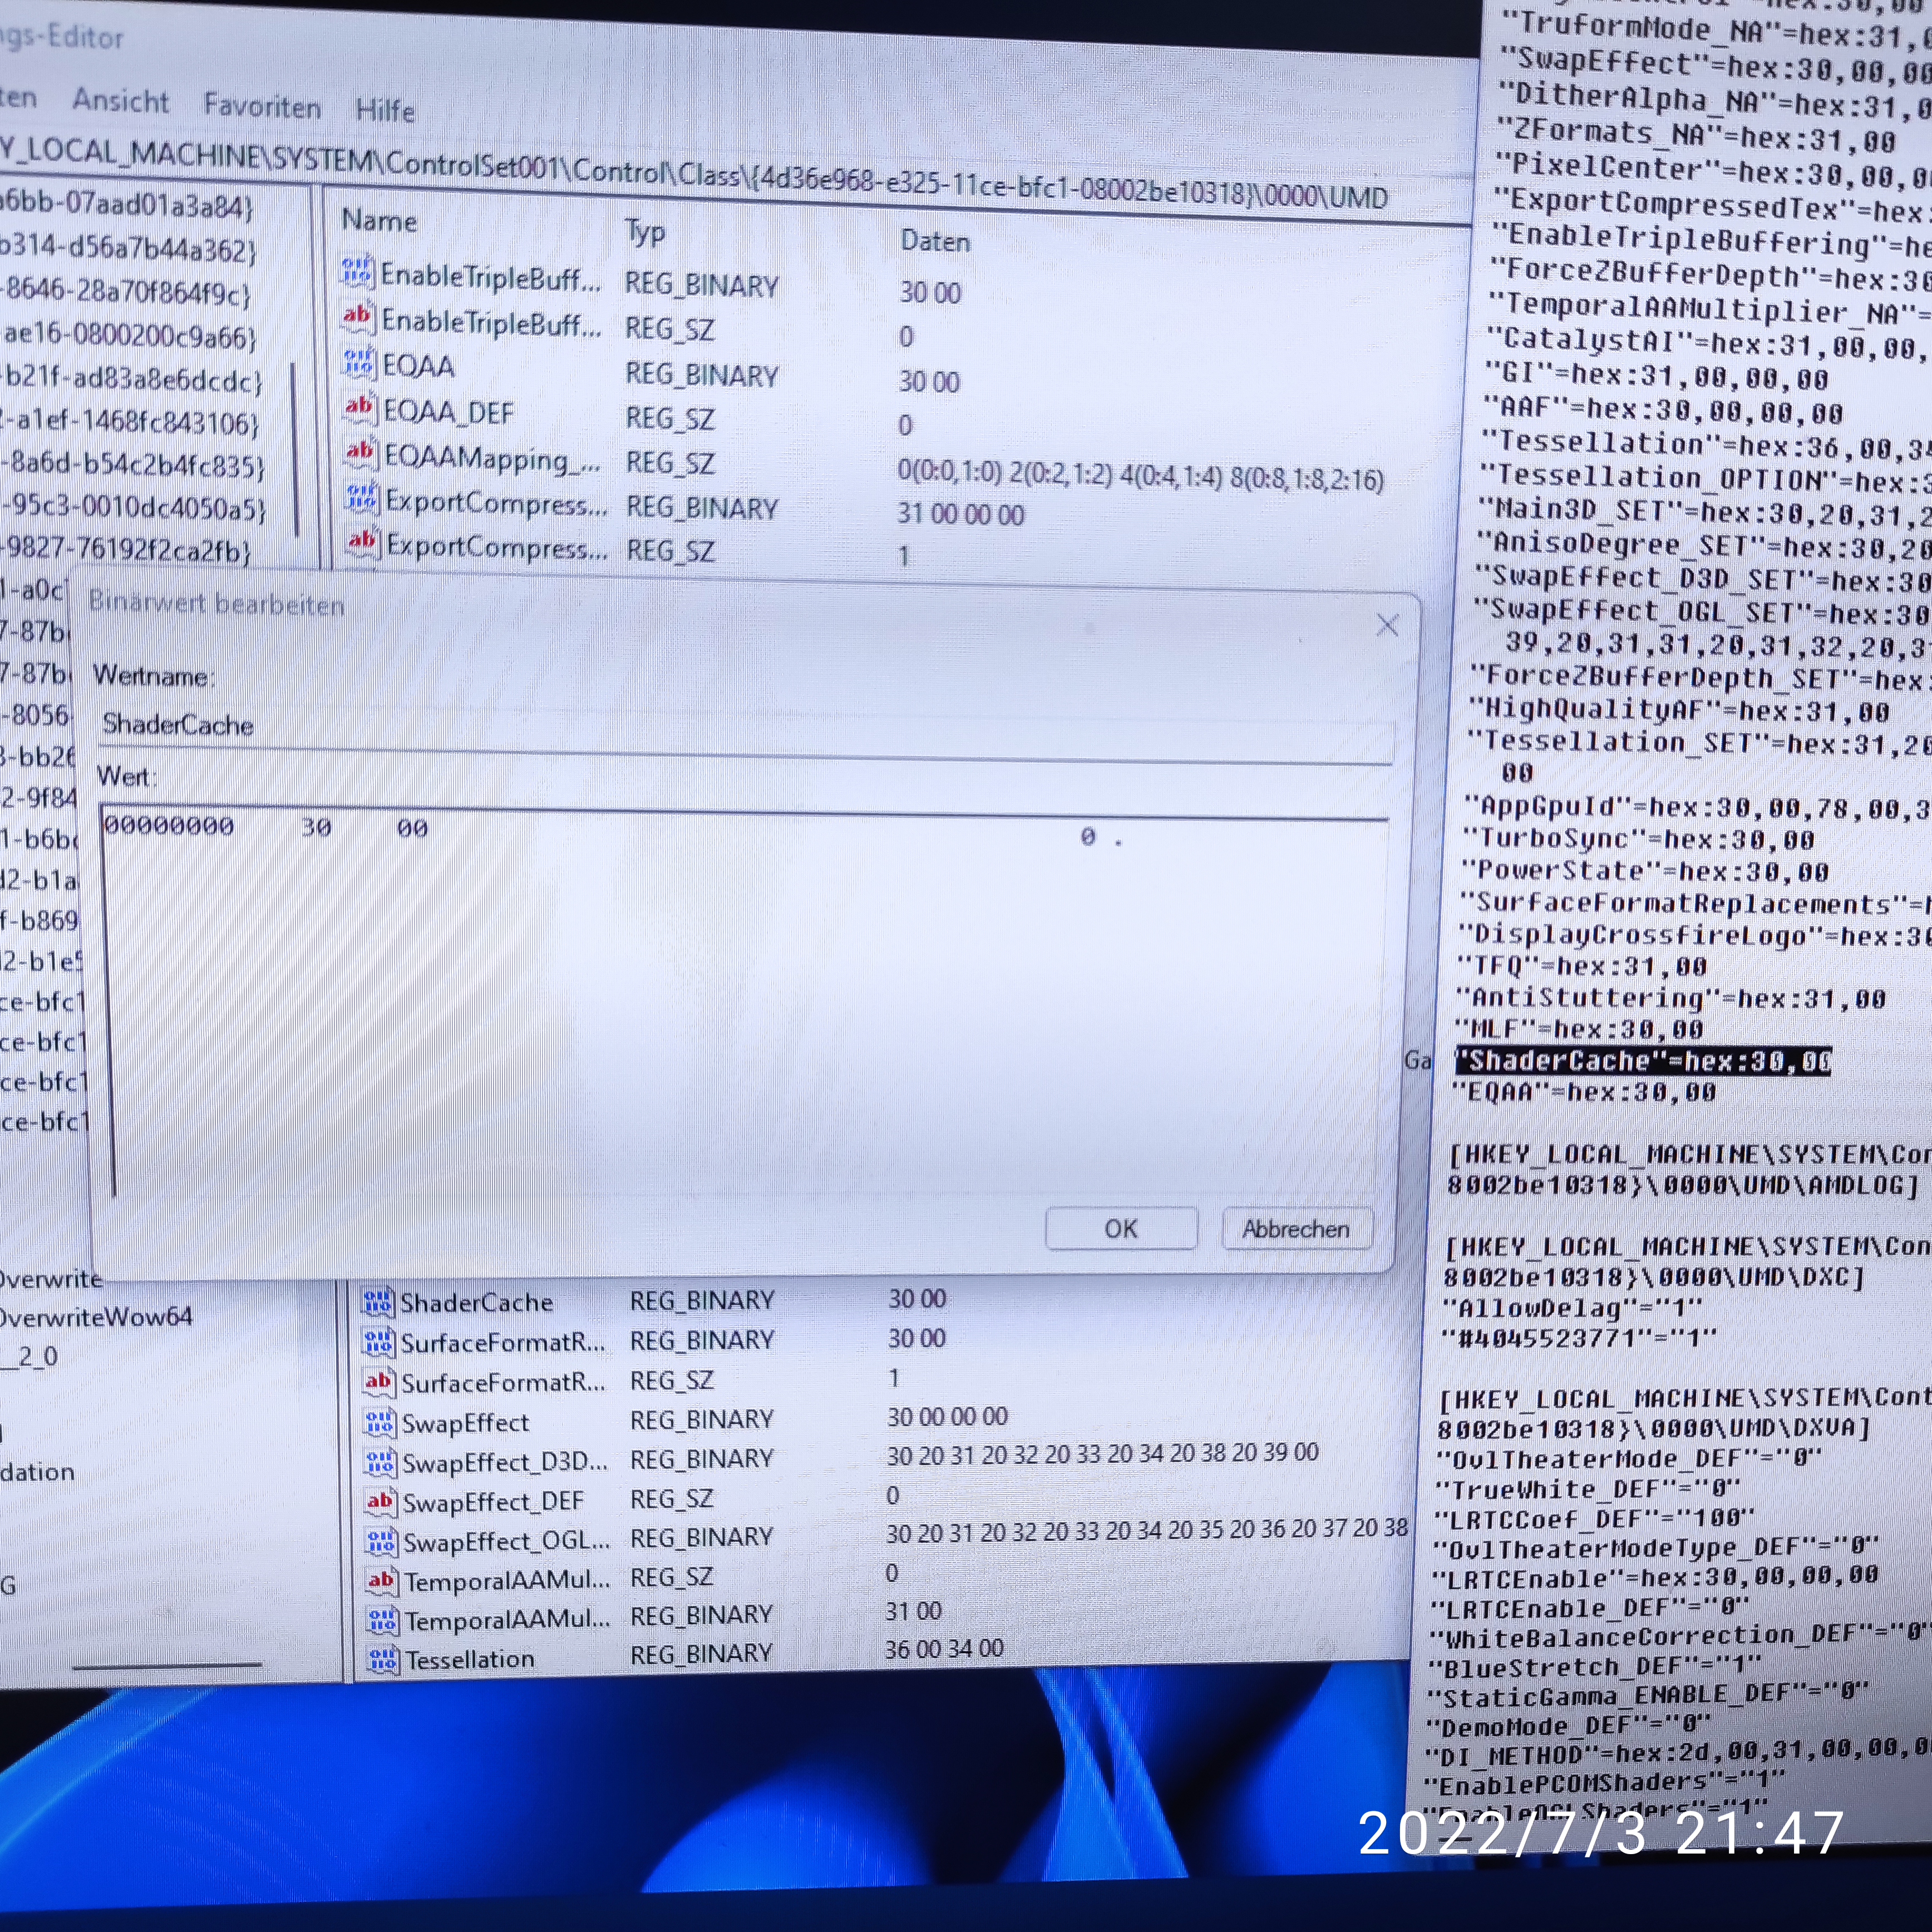Open the Favoriten menu
Screen dimensions: 1932x1932
point(262,106)
